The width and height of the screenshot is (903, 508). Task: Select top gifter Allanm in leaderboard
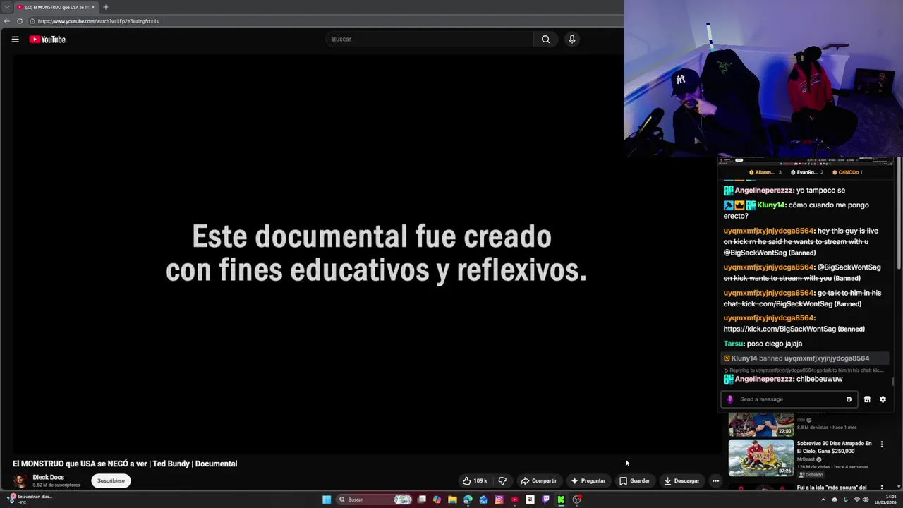(x=765, y=172)
